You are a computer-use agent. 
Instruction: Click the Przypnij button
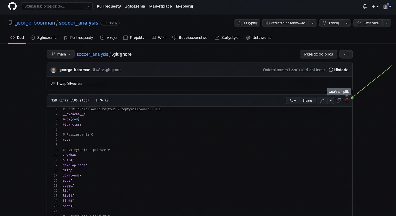click(247, 23)
